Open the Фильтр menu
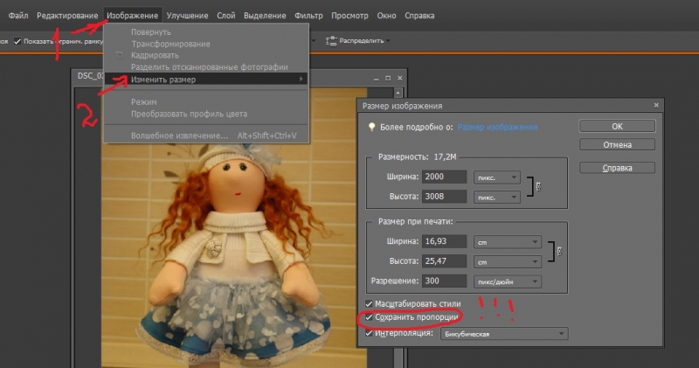 point(308,16)
